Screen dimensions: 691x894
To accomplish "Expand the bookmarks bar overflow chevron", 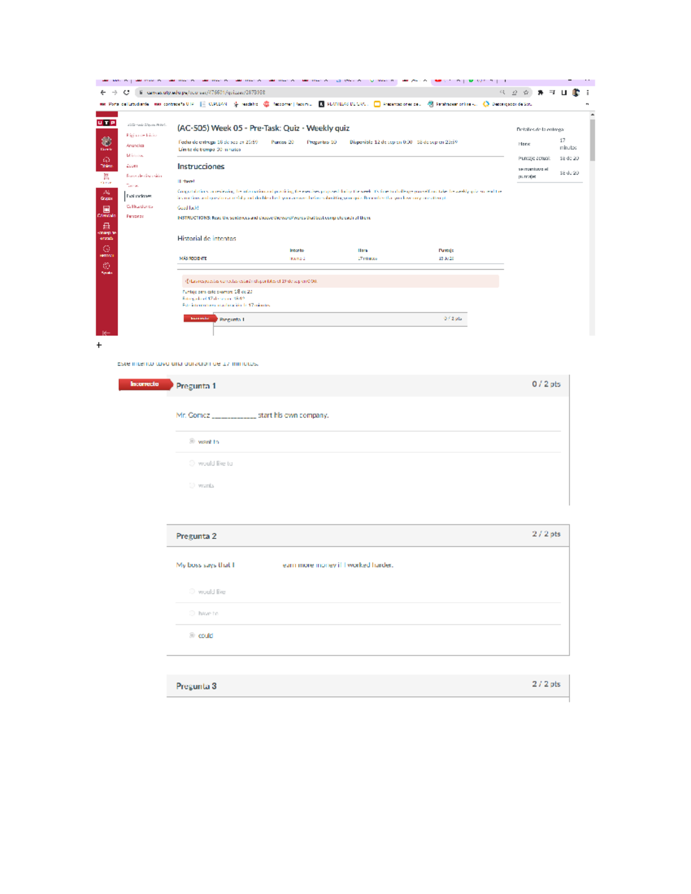I will pos(587,105).
